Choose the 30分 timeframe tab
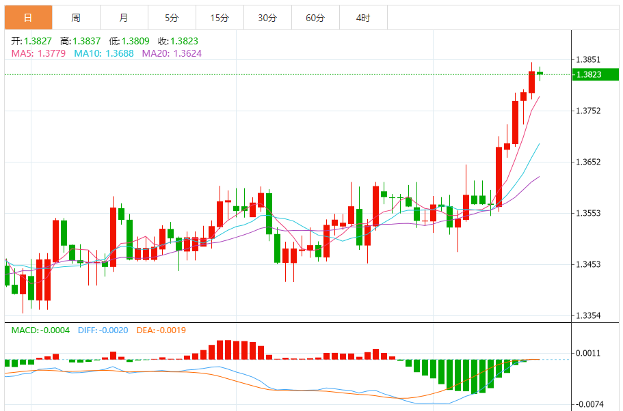Image resolution: width=623 pixels, height=411 pixels. click(267, 18)
